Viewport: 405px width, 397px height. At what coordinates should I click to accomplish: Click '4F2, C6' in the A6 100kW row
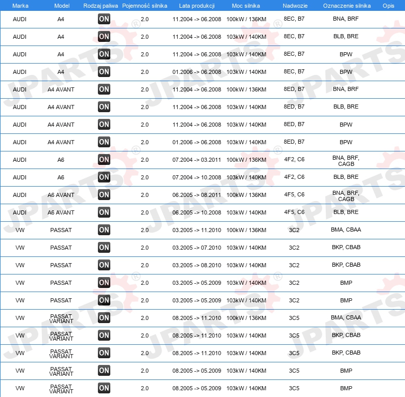click(x=294, y=159)
